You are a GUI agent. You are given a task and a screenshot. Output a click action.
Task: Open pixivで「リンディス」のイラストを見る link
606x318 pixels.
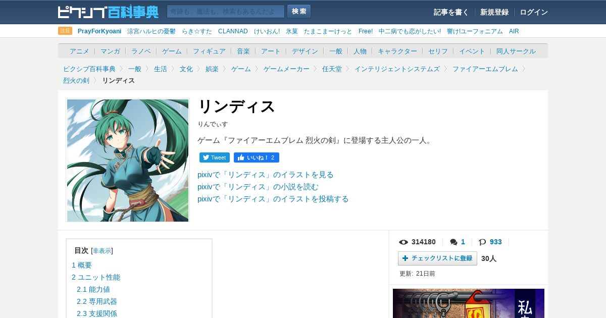click(x=266, y=175)
